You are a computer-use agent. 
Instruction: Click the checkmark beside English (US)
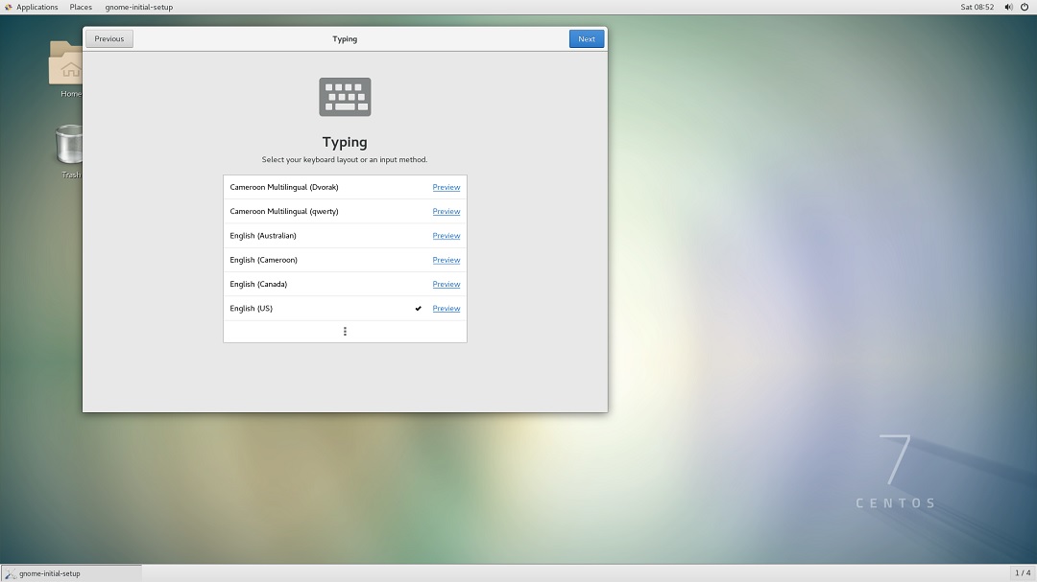pos(417,308)
